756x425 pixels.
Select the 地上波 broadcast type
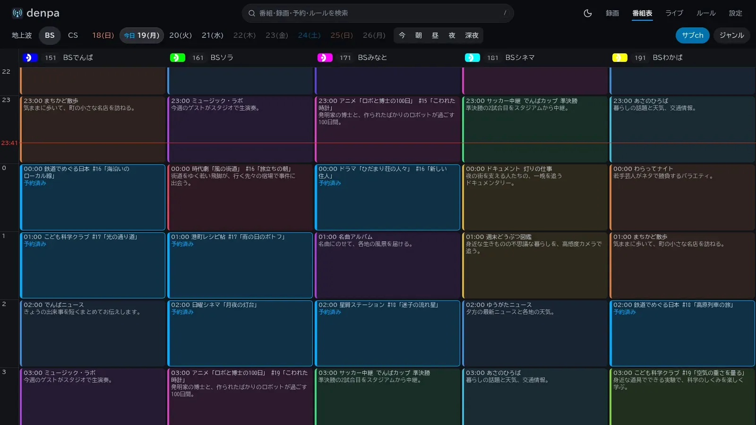22,35
